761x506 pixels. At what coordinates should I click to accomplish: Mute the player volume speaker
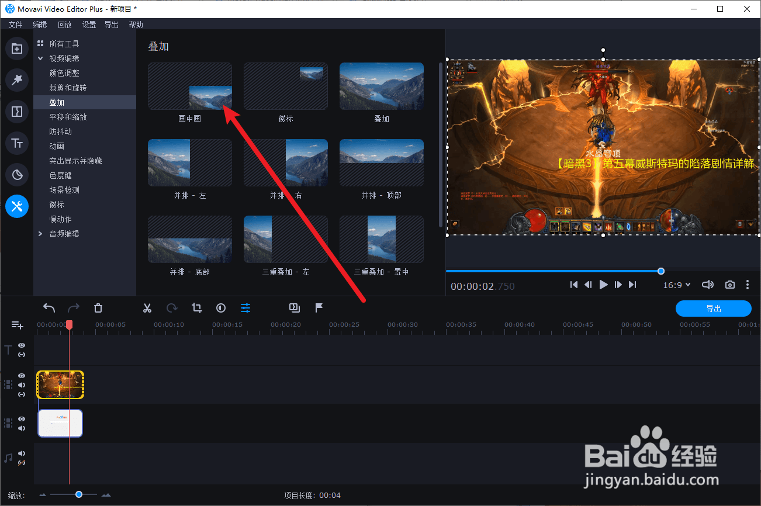coord(708,285)
